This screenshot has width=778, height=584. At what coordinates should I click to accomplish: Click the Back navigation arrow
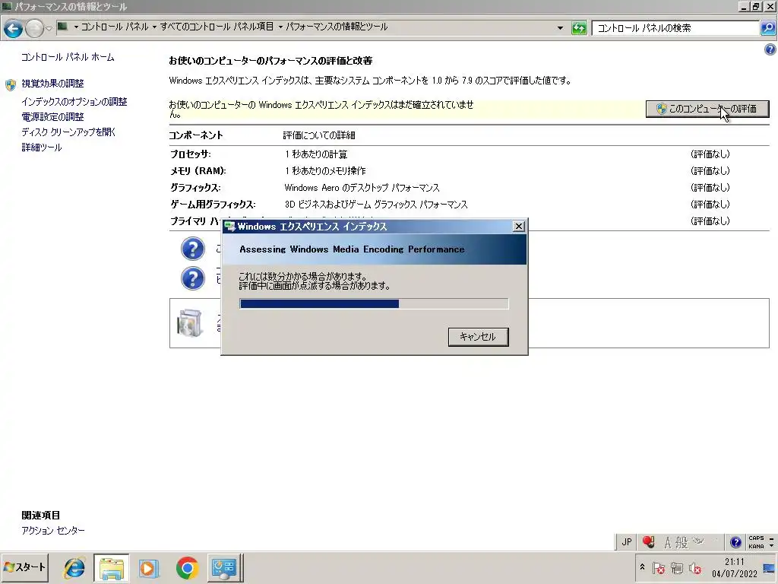click(14, 29)
